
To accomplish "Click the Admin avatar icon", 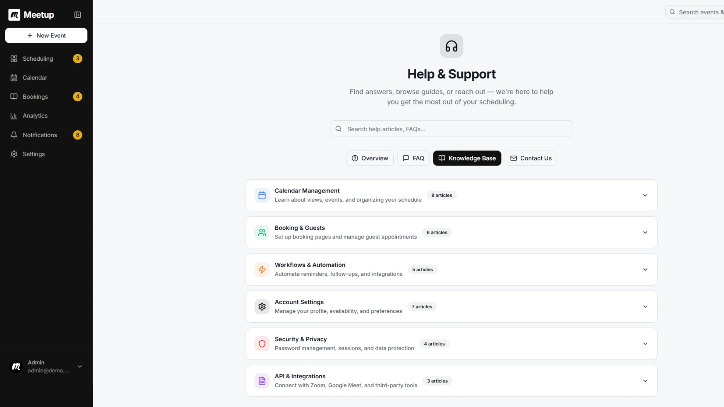I will pyautogui.click(x=16, y=366).
